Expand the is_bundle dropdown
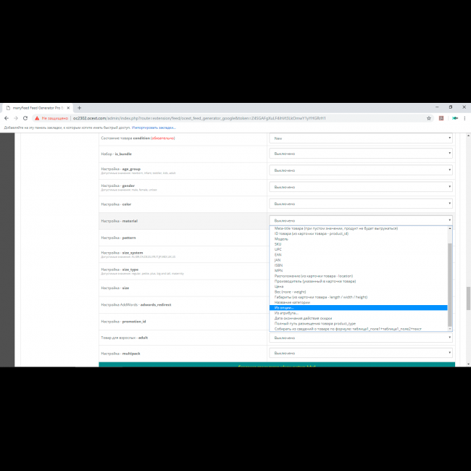This screenshot has height=471, width=471. click(x=361, y=154)
